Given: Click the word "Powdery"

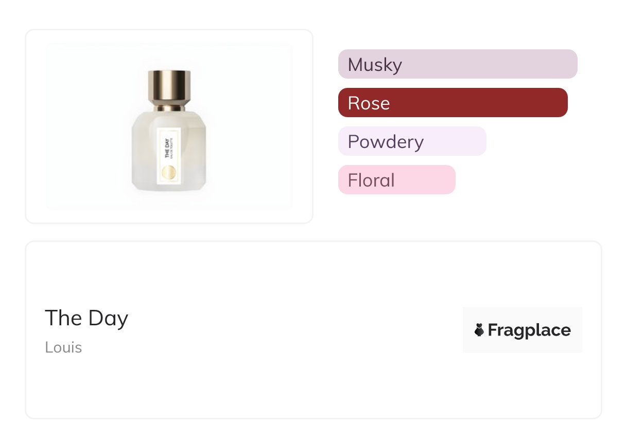Looking at the screenshot, I should [x=386, y=142].
